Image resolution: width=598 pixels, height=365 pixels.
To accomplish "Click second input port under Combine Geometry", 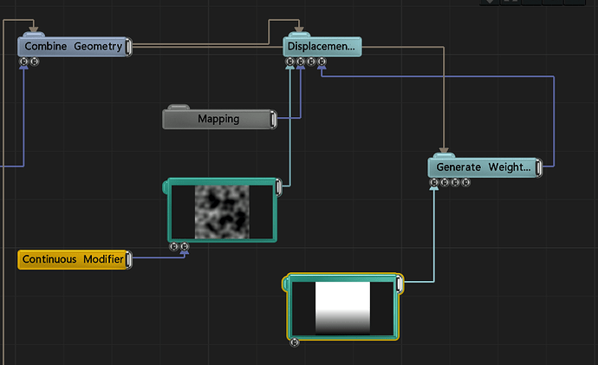I will coord(35,62).
